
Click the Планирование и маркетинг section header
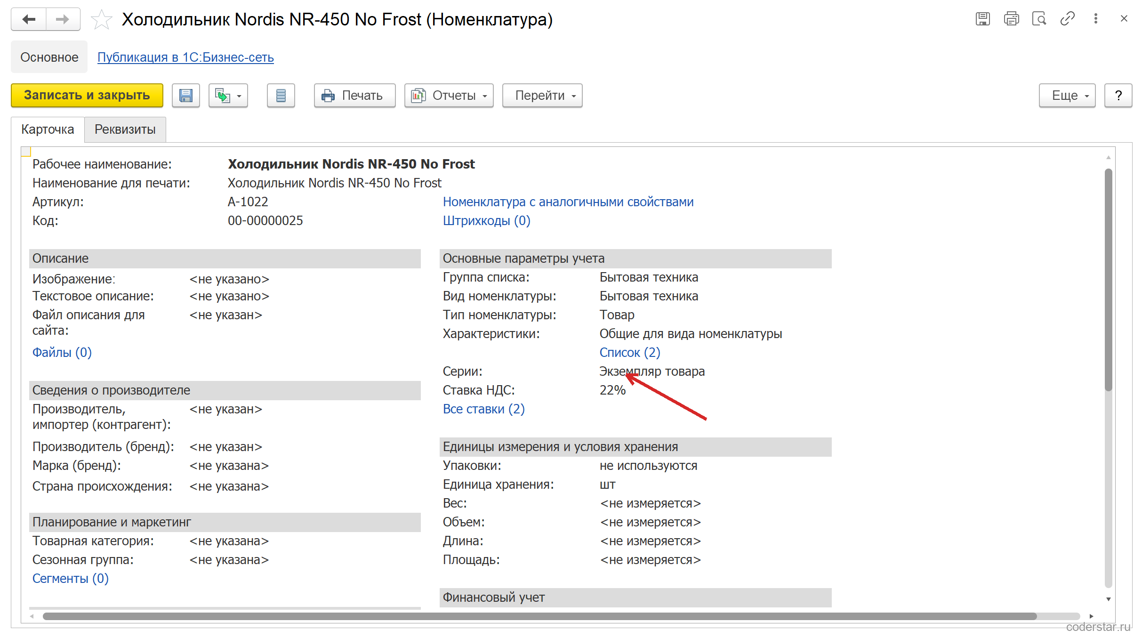(x=225, y=522)
